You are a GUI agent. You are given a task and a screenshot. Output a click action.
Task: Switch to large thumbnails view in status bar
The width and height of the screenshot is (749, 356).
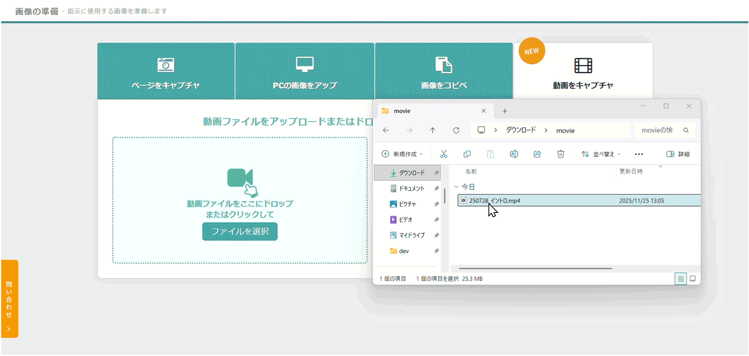pyautogui.click(x=692, y=279)
